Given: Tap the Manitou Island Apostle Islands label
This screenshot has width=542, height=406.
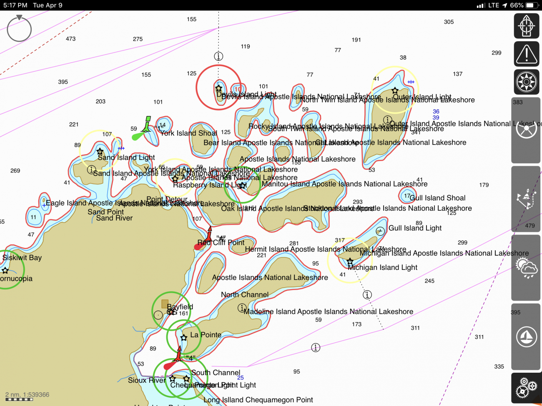Looking at the screenshot, I should [345, 184].
